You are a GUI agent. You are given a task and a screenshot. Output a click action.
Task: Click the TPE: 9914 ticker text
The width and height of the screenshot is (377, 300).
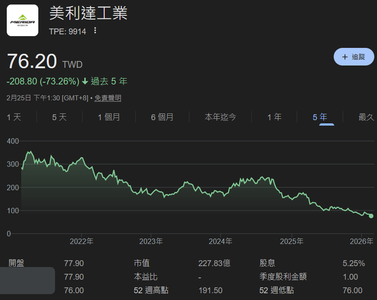tap(68, 31)
